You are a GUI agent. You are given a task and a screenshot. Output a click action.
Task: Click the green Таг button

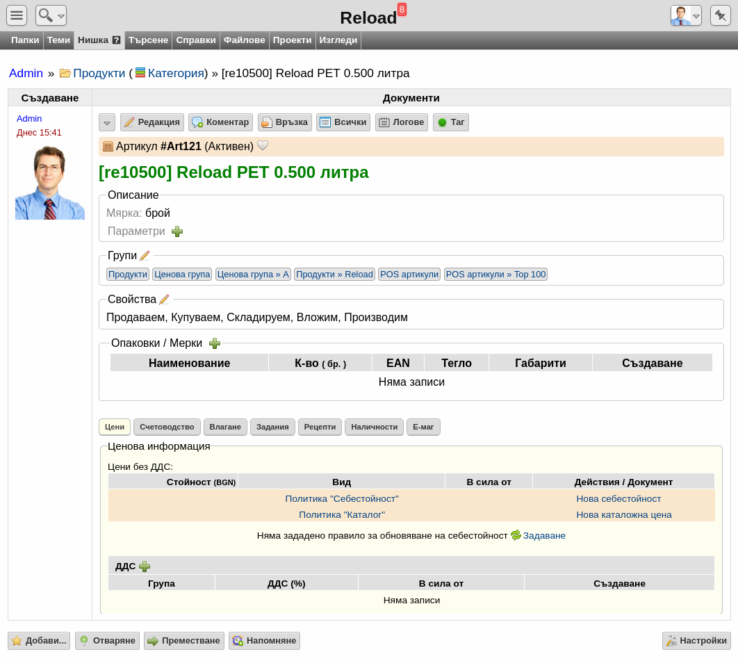coord(451,122)
